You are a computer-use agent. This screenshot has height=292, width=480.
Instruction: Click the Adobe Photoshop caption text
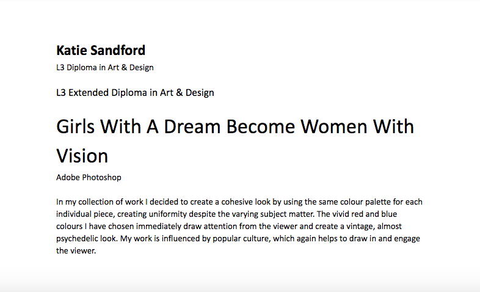point(89,178)
